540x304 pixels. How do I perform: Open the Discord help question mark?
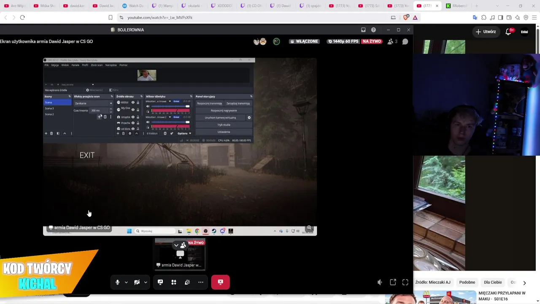tap(373, 30)
